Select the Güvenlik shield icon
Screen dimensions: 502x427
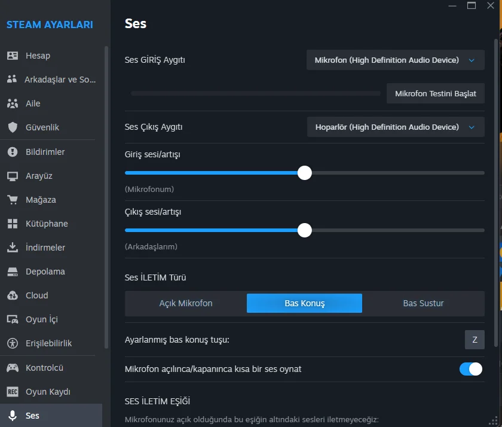[13, 127]
